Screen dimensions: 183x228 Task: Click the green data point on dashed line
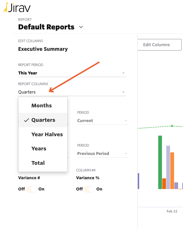(172, 126)
